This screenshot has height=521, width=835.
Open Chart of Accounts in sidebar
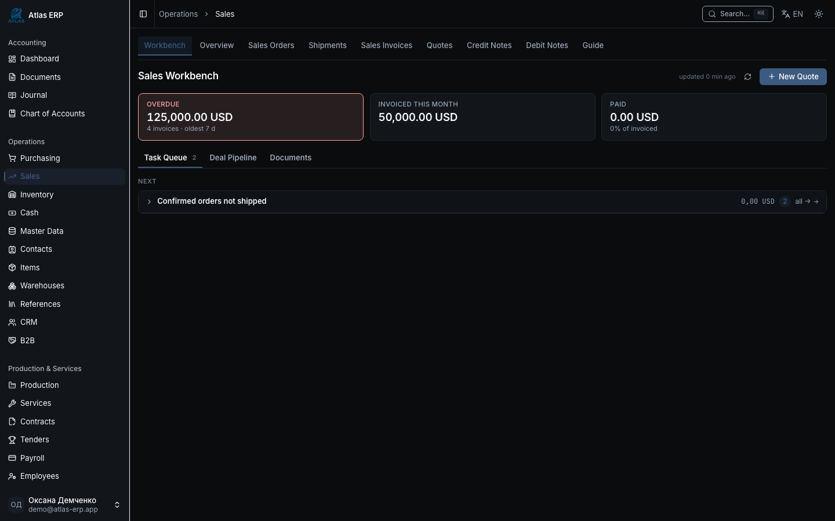tap(63, 114)
